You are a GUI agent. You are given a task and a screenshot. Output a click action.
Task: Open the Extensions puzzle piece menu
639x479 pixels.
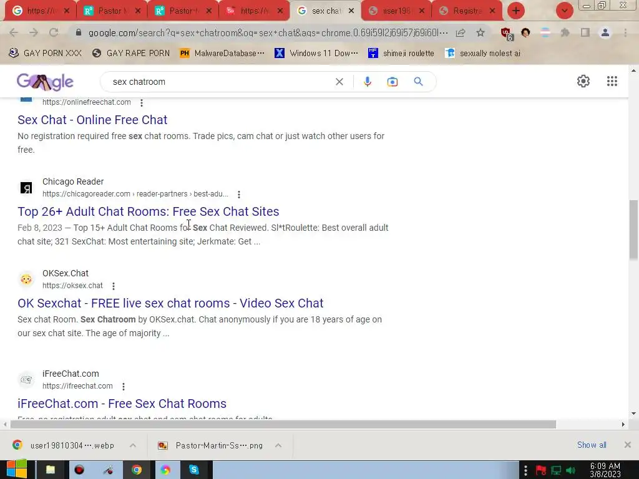coord(565,32)
